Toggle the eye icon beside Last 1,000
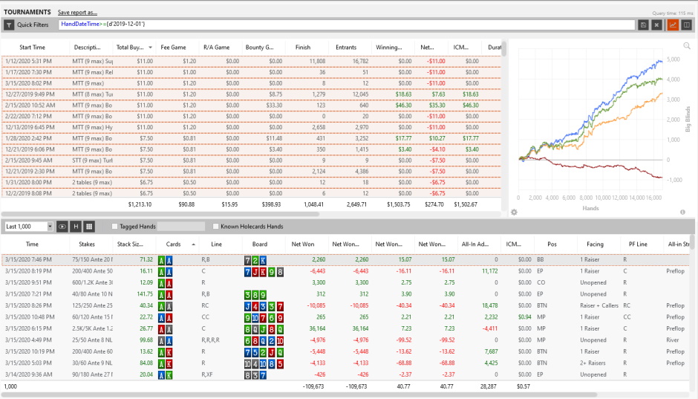The height and width of the screenshot is (399, 698). (x=62, y=227)
